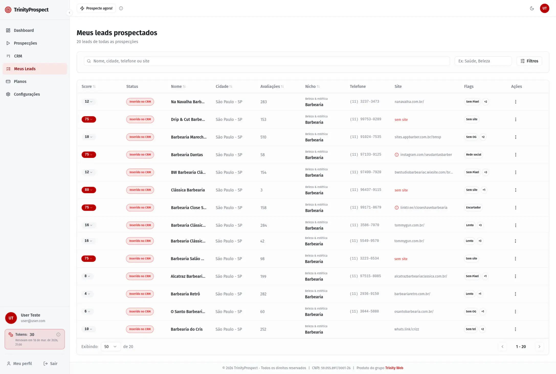This screenshot has height=374, width=556.
Task: Sort table by Score column
Action: click(x=88, y=86)
